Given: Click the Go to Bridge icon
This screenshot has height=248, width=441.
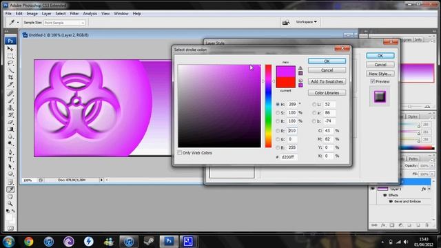Looking at the screenshot, I should [x=286, y=22].
